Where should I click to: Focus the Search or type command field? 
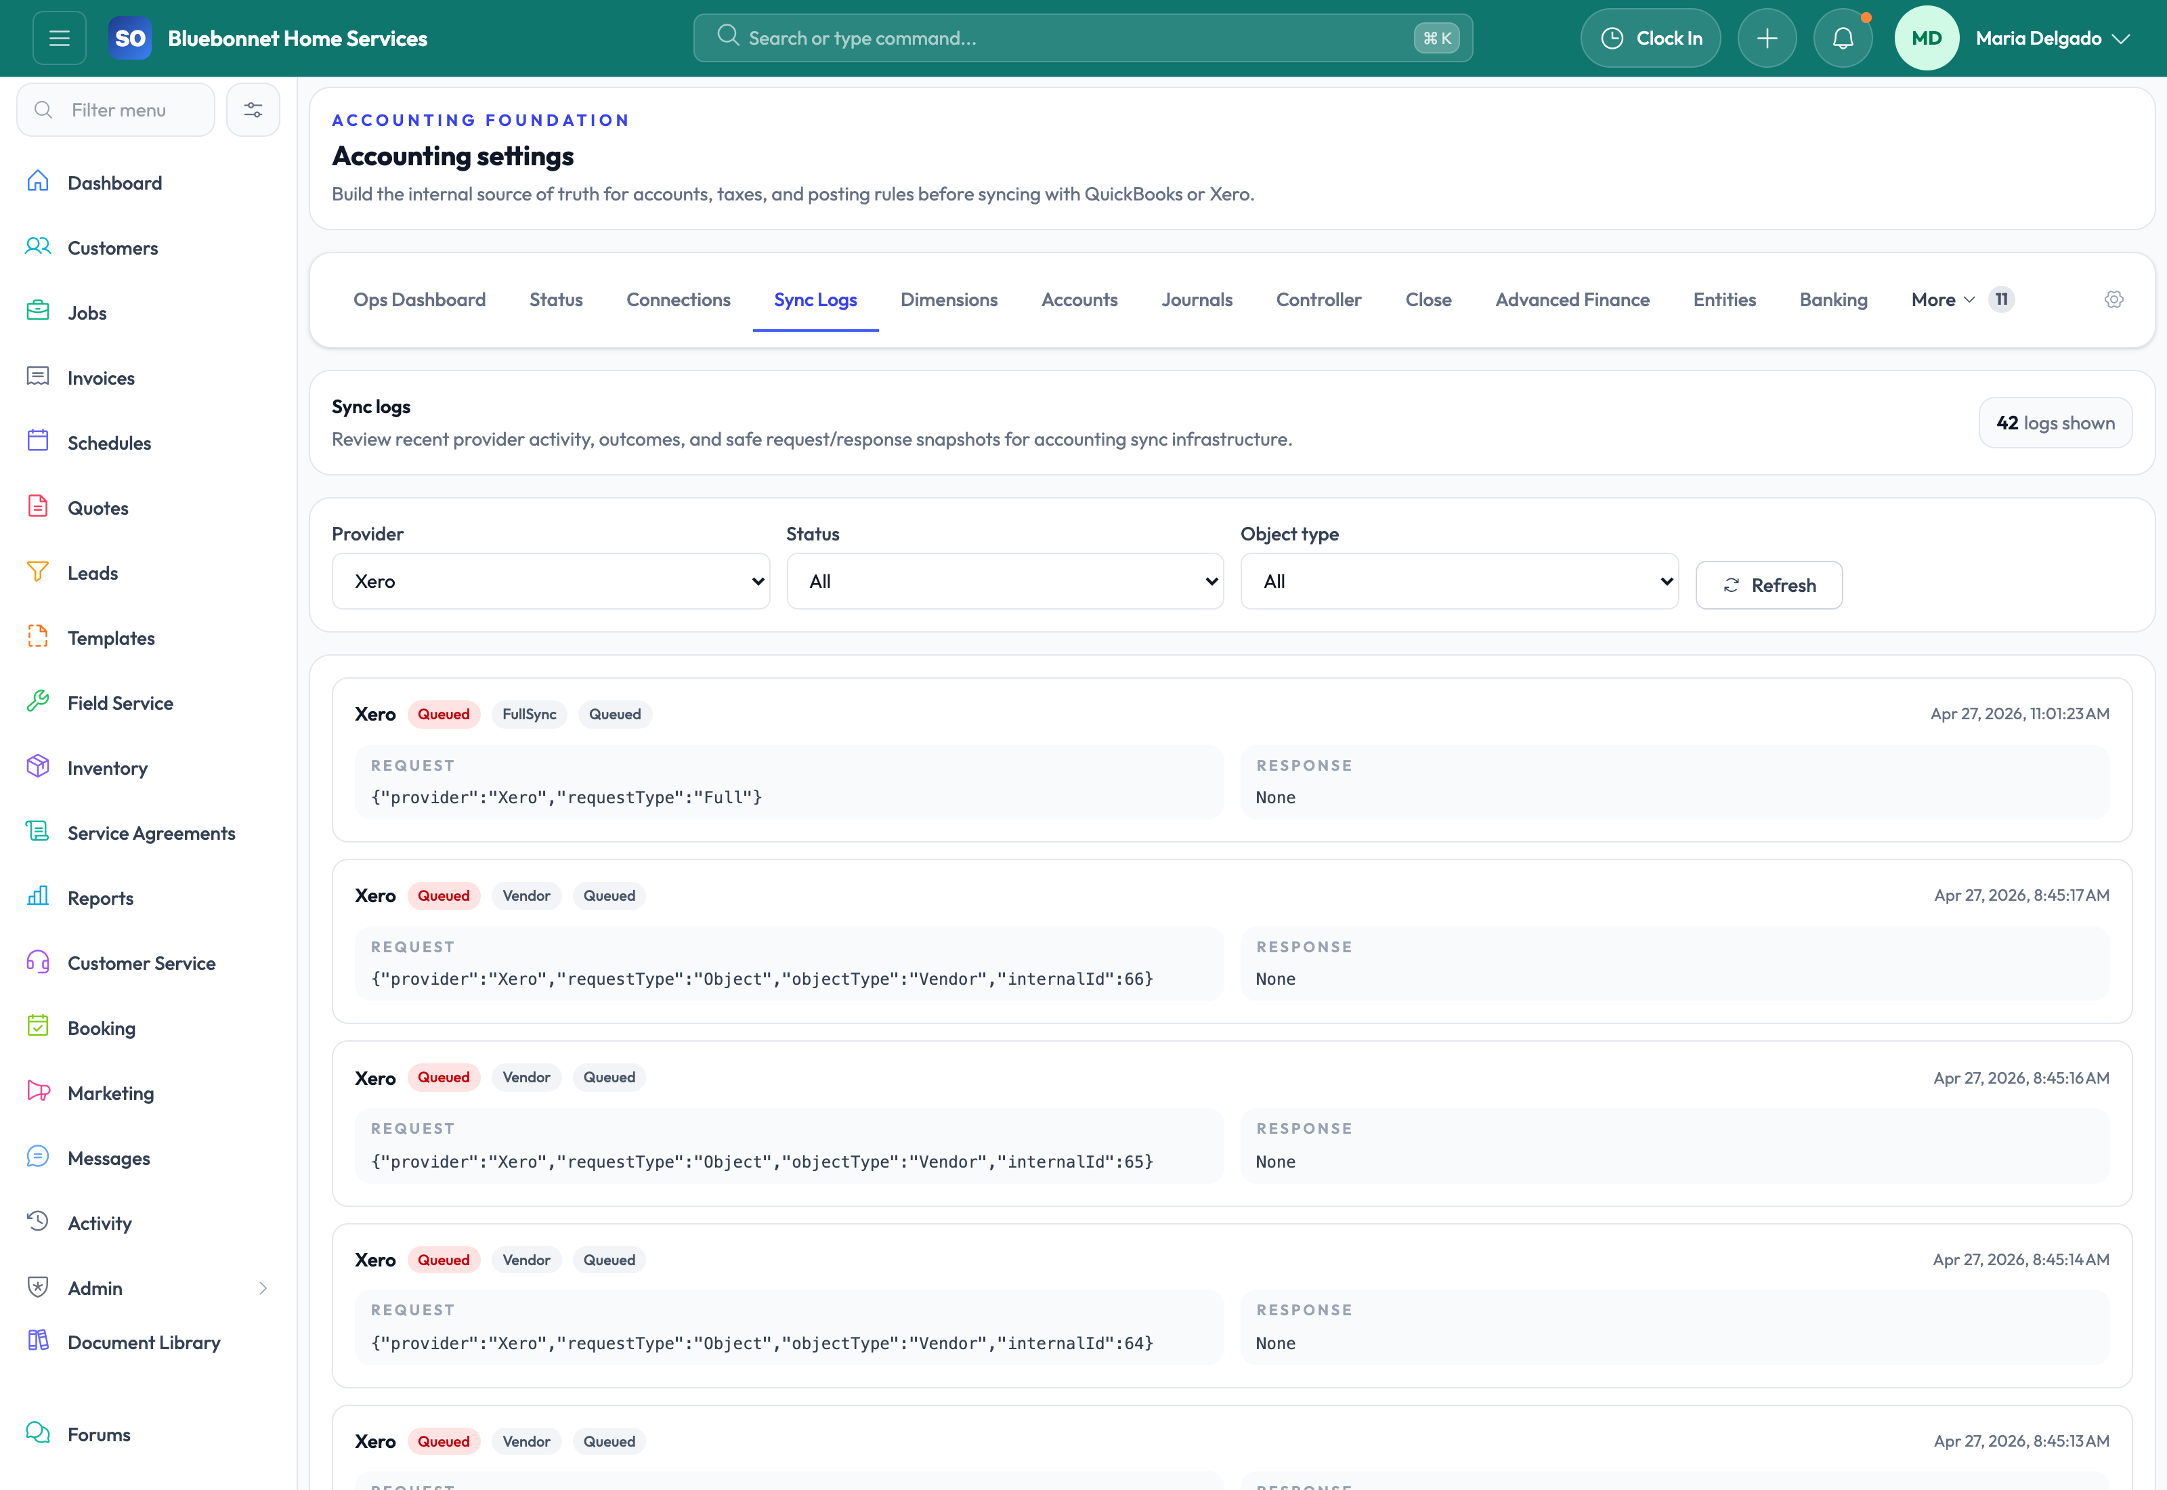click(1083, 39)
